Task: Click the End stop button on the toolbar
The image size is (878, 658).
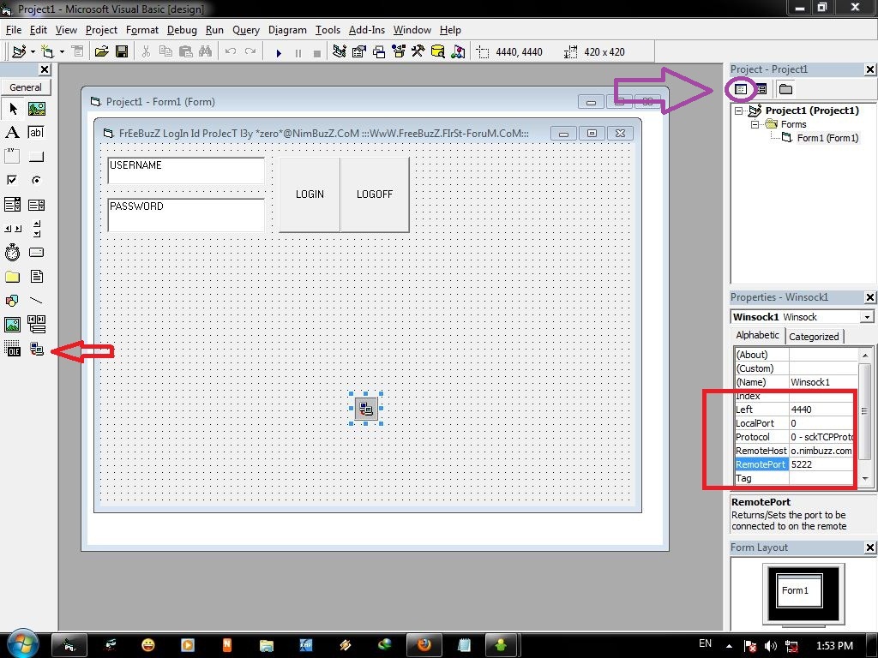Action: [x=317, y=53]
